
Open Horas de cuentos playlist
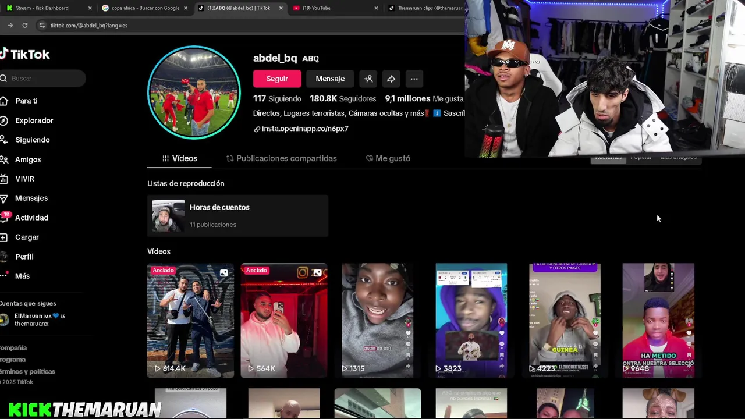(237, 215)
